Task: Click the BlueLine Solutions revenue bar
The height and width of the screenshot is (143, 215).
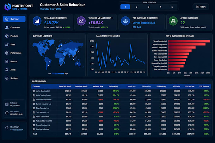Action: click(174, 69)
